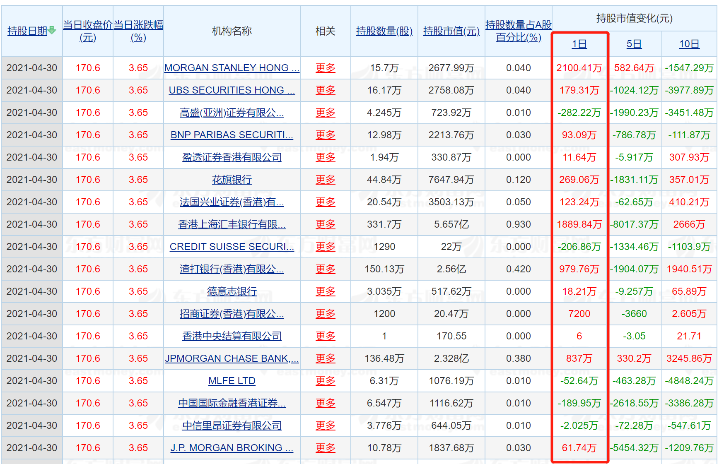
Task: Click 更多 in 花旗银行 row
Action: pyautogui.click(x=326, y=180)
